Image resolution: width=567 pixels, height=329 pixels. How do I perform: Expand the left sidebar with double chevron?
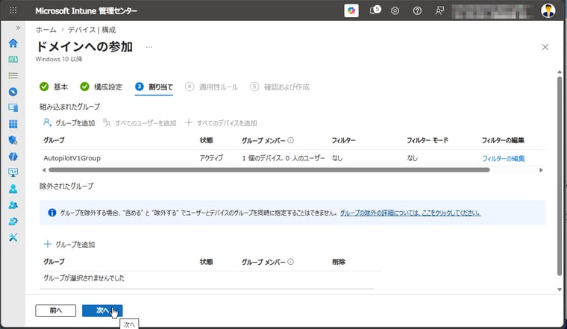point(18,28)
